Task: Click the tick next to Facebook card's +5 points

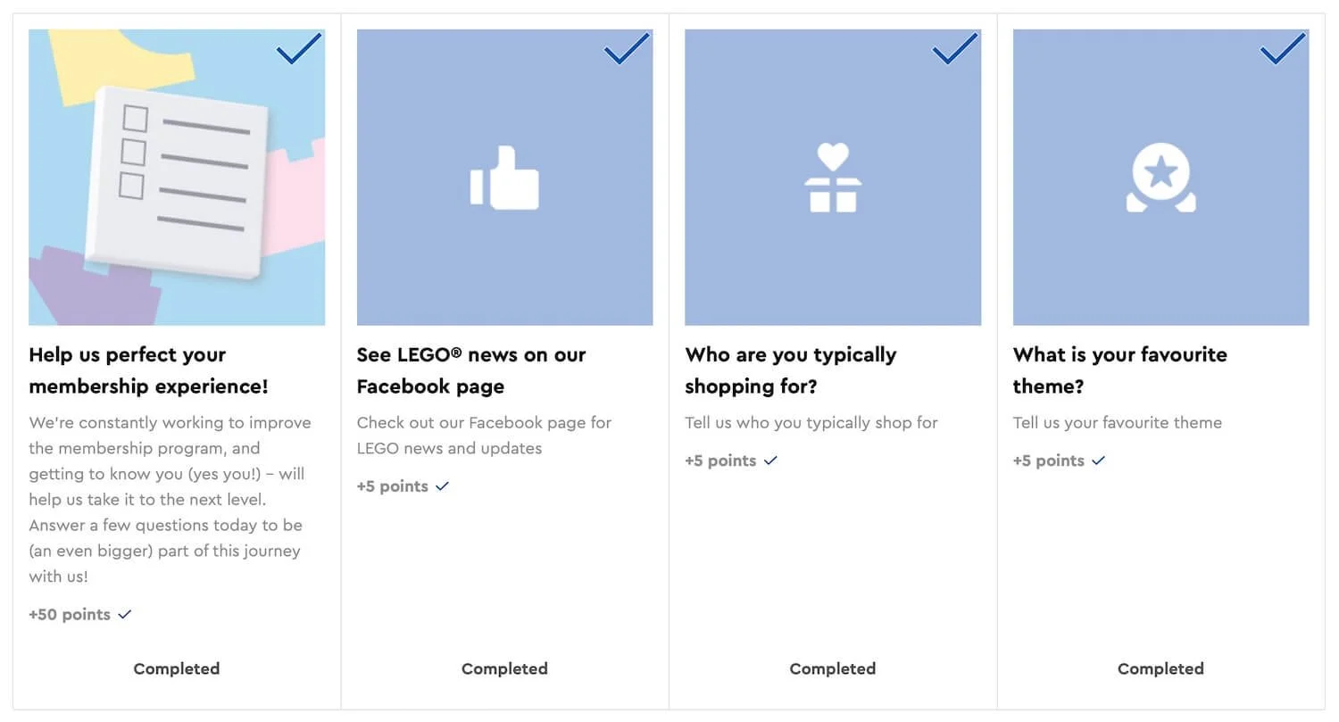Action: click(x=442, y=486)
